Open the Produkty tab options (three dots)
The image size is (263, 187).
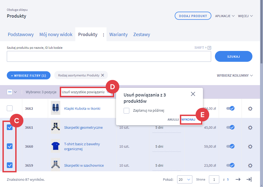pyautogui.click(x=104, y=35)
